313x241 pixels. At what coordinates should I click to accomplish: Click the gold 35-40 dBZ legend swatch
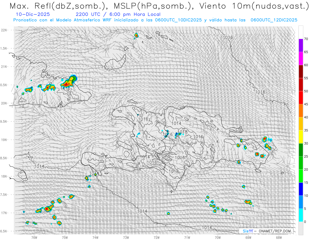coord(301,124)
